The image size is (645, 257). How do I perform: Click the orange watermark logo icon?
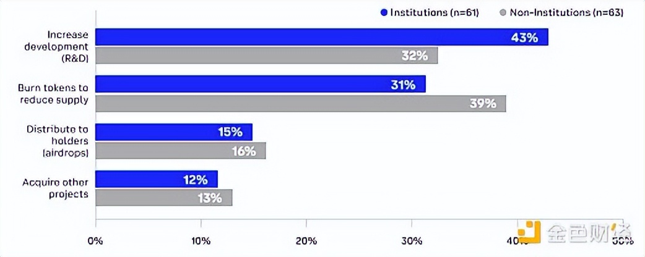(529, 232)
